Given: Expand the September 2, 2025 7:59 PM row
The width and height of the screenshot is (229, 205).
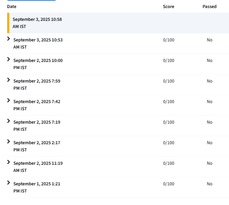Looking at the screenshot, I should click(x=9, y=80).
